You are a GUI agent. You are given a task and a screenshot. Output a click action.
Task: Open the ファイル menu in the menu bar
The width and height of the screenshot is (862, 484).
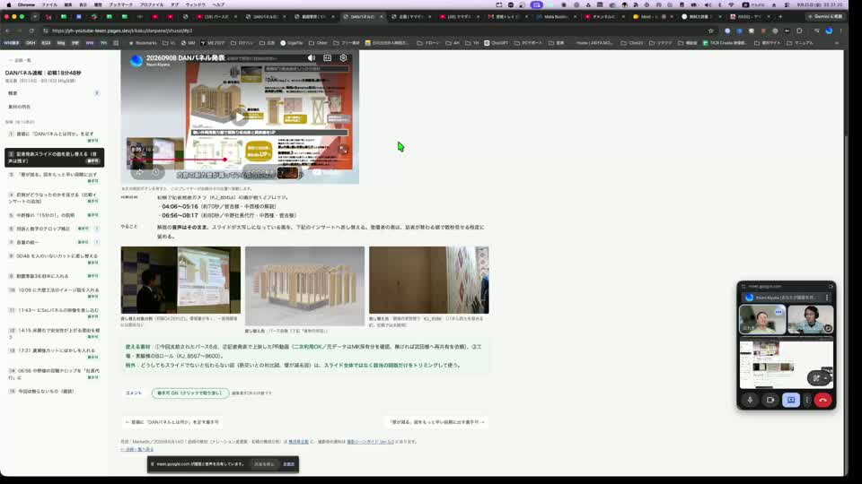pyautogui.click(x=48, y=4)
